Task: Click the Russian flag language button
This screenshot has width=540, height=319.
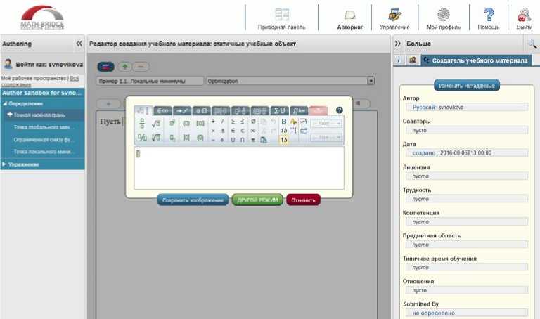Action: (x=105, y=67)
